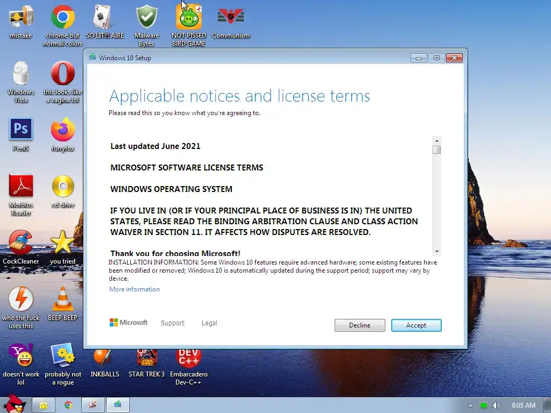Click the Windows 10 Setup title icon
This screenshot has height=413, width=551.
point(93,57)
